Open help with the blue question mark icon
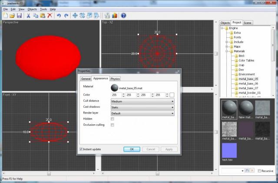278x183 pixels. (123, 16)
